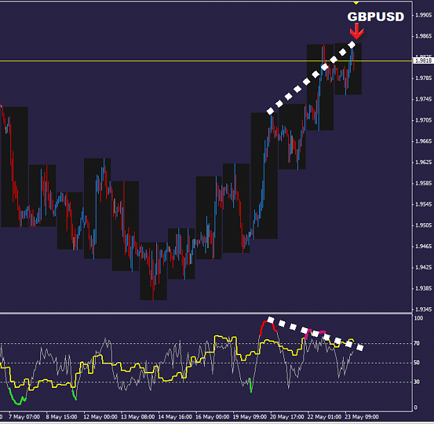
Task: Click the yellow horizontal price line
Action: click(x=206, y=60)
